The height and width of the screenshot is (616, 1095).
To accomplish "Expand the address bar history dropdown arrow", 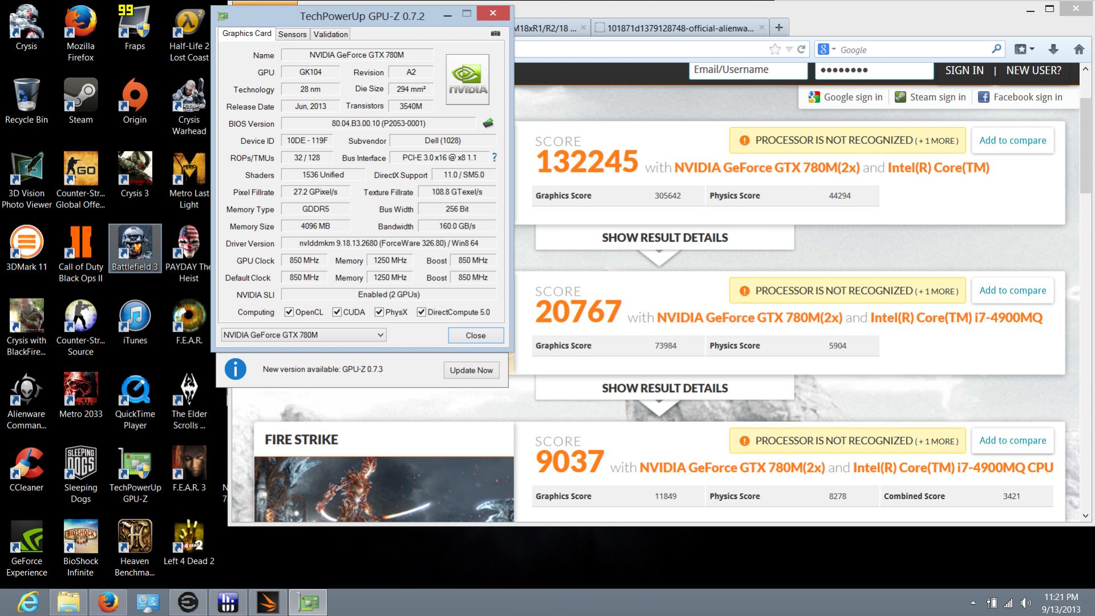I will (x=789, y=50).
